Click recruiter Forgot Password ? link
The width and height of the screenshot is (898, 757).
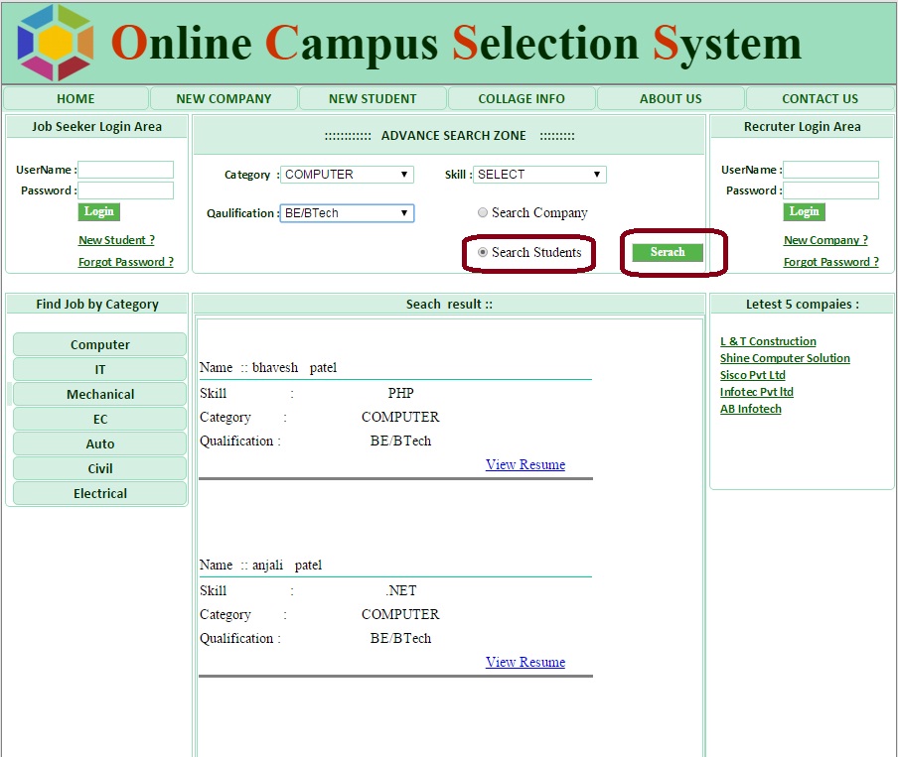click(830, 262)
